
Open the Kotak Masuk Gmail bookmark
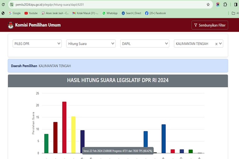pyautogui.click(x=85, y=13)
